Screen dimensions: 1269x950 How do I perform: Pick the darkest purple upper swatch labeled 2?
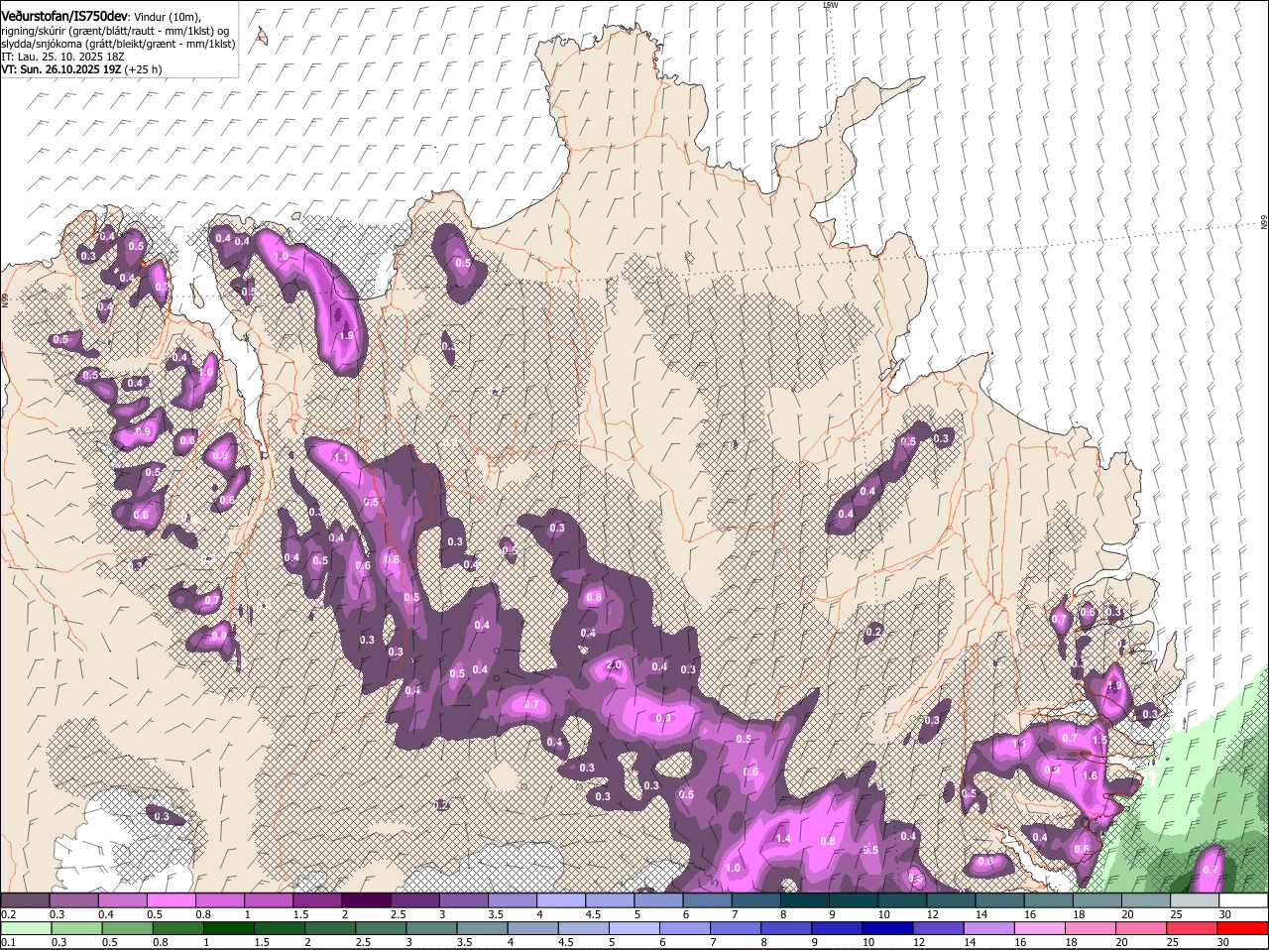(x=366, y=900)
